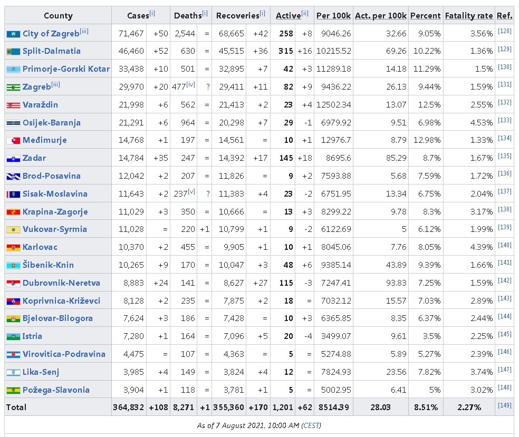The width and height of the screenshot is (519, 437).
Task: Open reference 135 in Zadar row
Action: tap(504, 156)
